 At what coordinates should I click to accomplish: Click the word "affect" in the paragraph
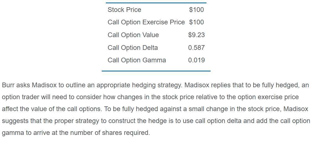(9, 109)
